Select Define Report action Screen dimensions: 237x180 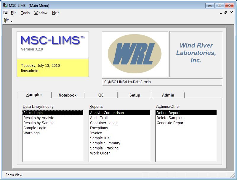pyautogui.click(x=186, y=113)
